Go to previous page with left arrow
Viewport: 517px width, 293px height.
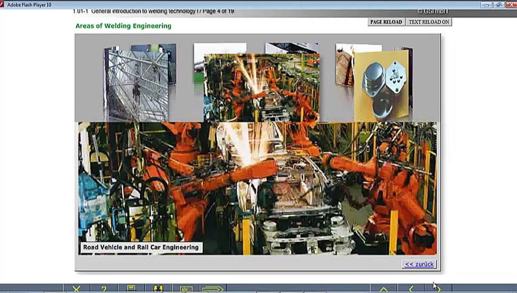(411, 289)
